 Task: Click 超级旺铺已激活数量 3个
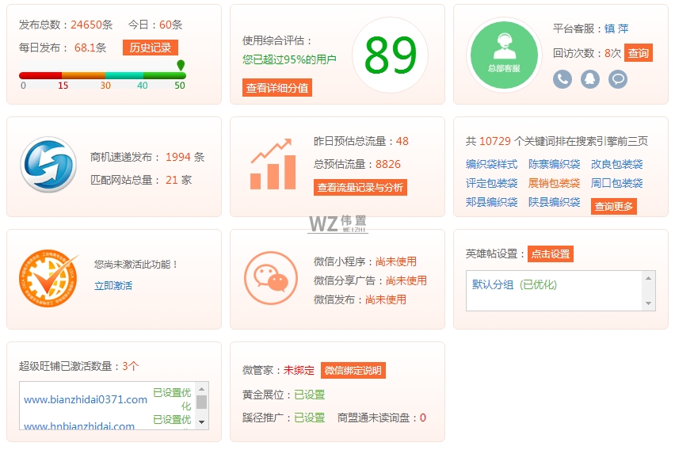(131, 366)
